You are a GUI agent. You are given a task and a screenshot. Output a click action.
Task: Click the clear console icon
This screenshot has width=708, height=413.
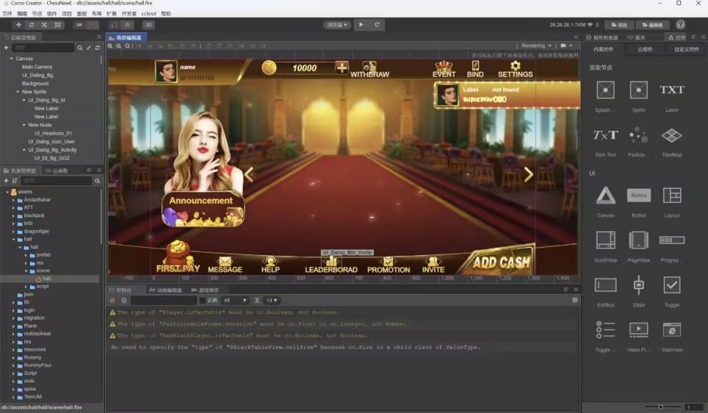pyautogui.click(x=113, y=300)
